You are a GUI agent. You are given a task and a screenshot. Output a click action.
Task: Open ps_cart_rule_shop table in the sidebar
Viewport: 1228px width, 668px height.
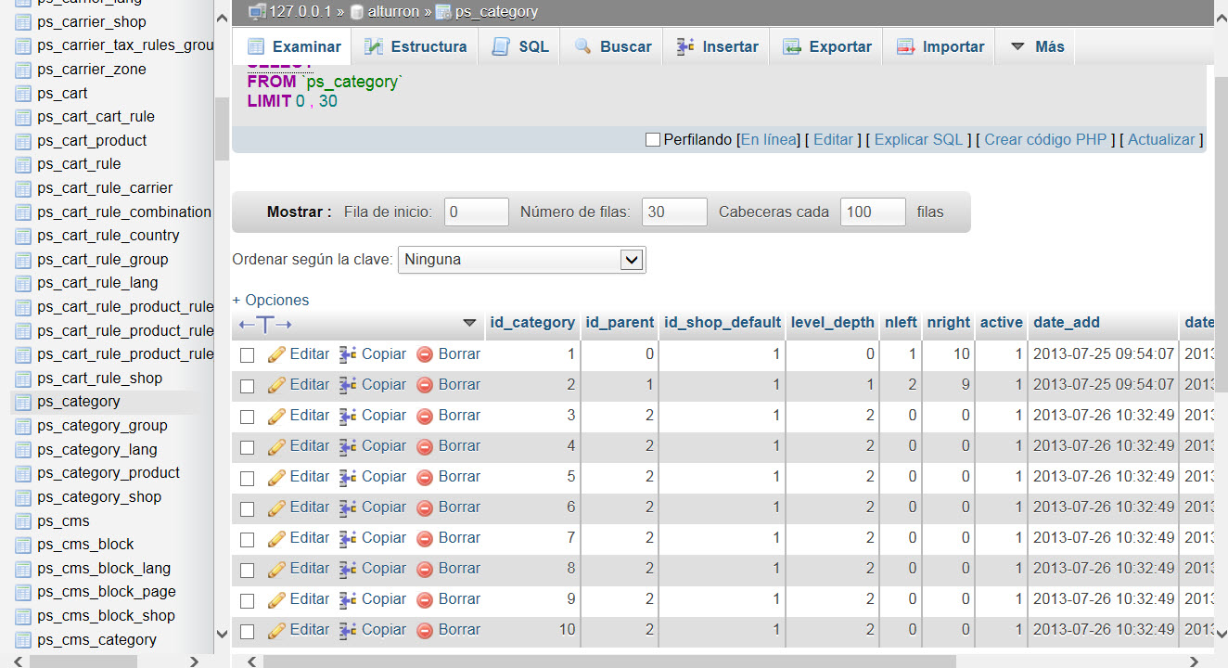click(x=100, y=379)
